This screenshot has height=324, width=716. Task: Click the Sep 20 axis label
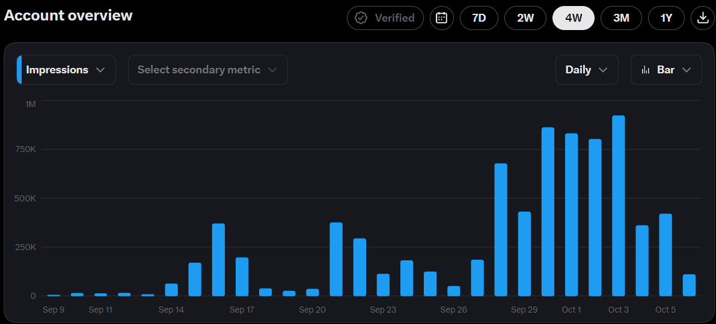313,310
